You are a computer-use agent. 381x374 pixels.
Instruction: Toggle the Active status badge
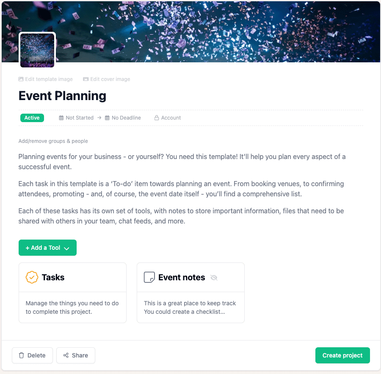(32, 117)
